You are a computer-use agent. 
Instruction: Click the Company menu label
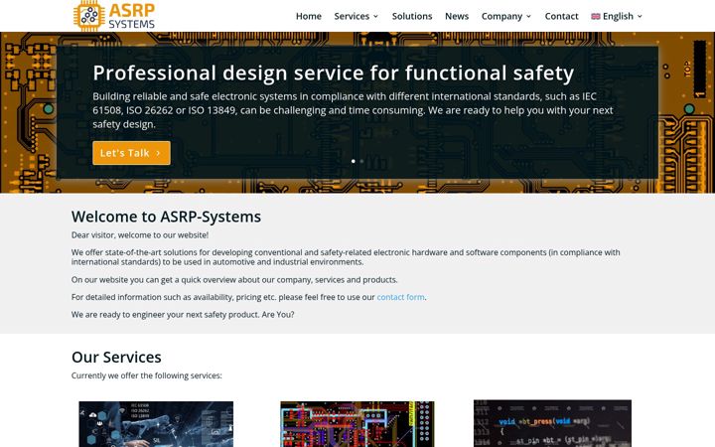pos(501,17)
